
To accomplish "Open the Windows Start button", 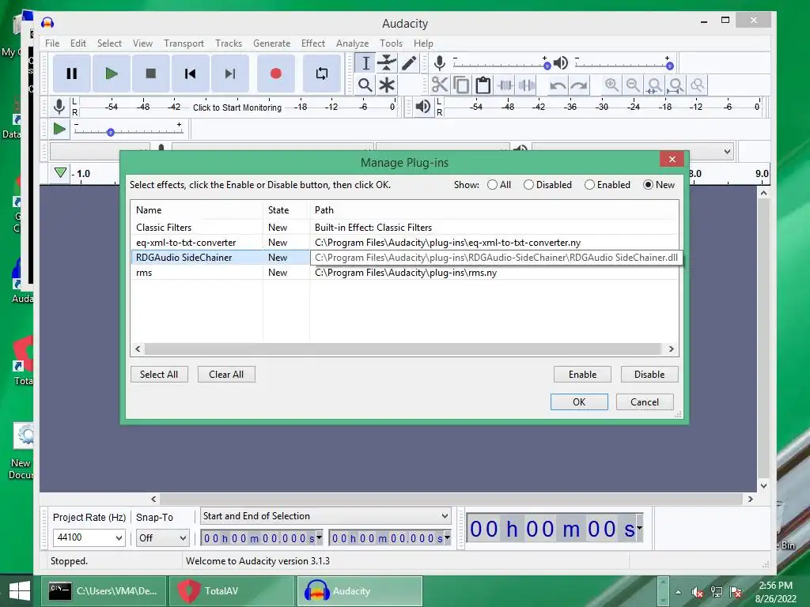I will (20, 591).
